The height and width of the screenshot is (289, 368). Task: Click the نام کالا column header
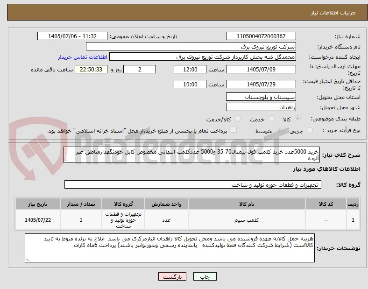pos(247,204)
